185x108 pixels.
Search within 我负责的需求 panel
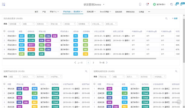(166, 19)
